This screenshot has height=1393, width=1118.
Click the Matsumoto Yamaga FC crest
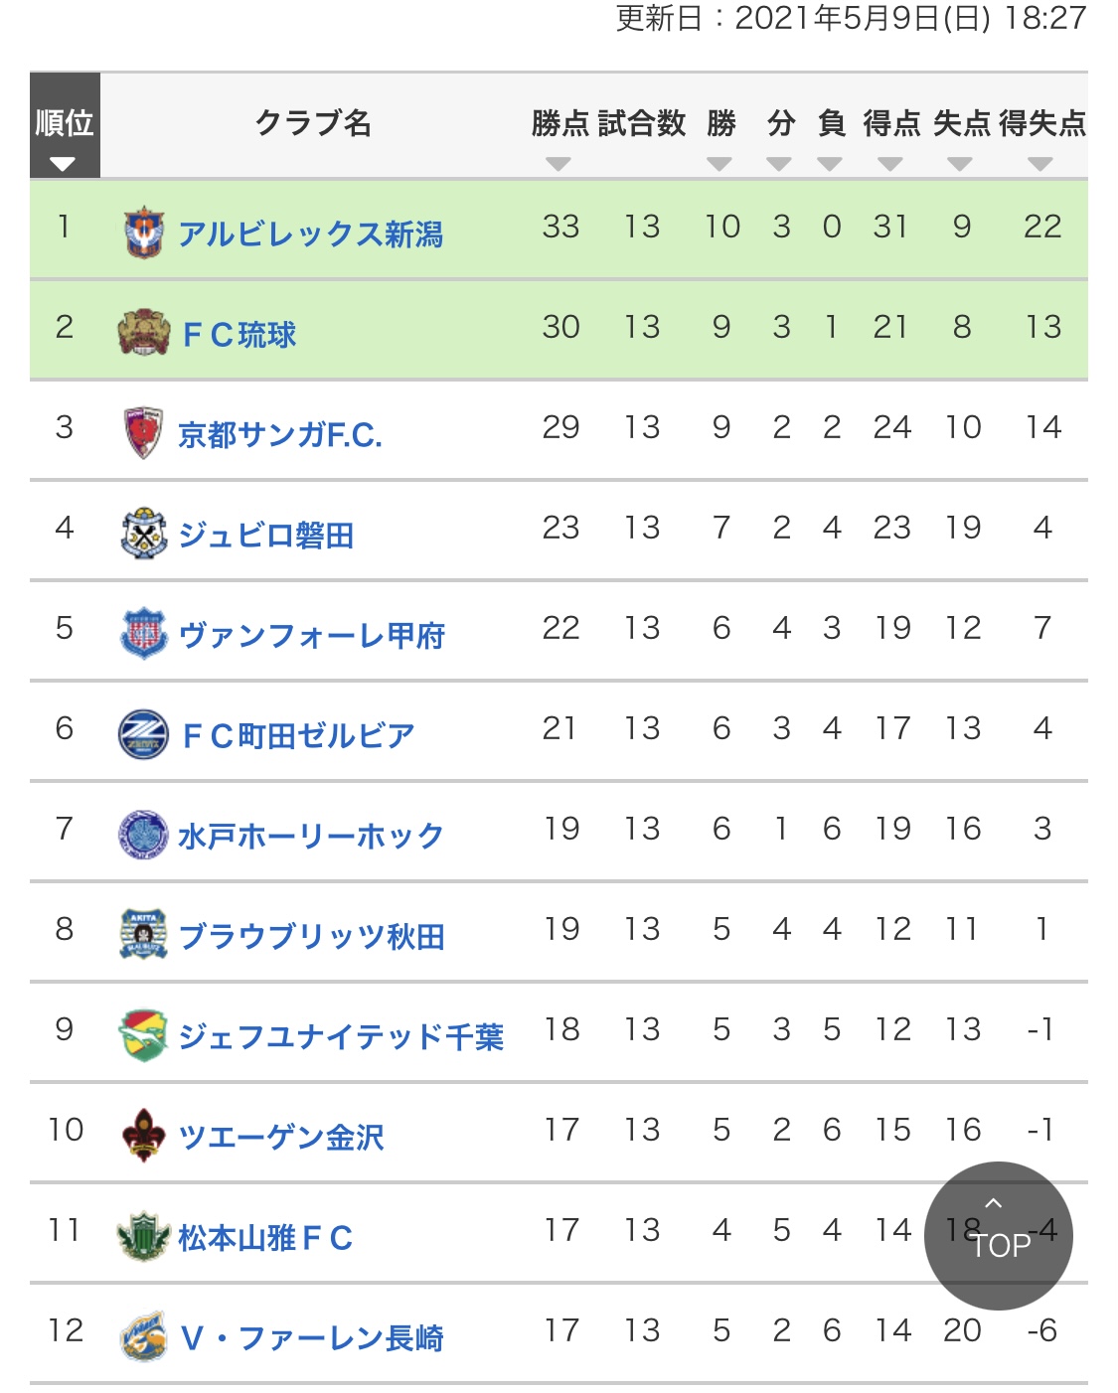(x=144, y=1236)
